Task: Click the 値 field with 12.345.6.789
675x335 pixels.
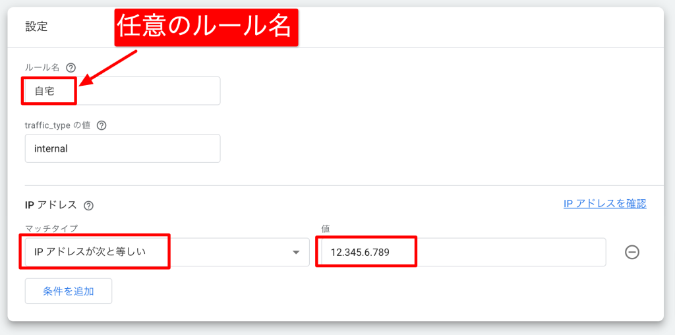Action: (460, 252)
